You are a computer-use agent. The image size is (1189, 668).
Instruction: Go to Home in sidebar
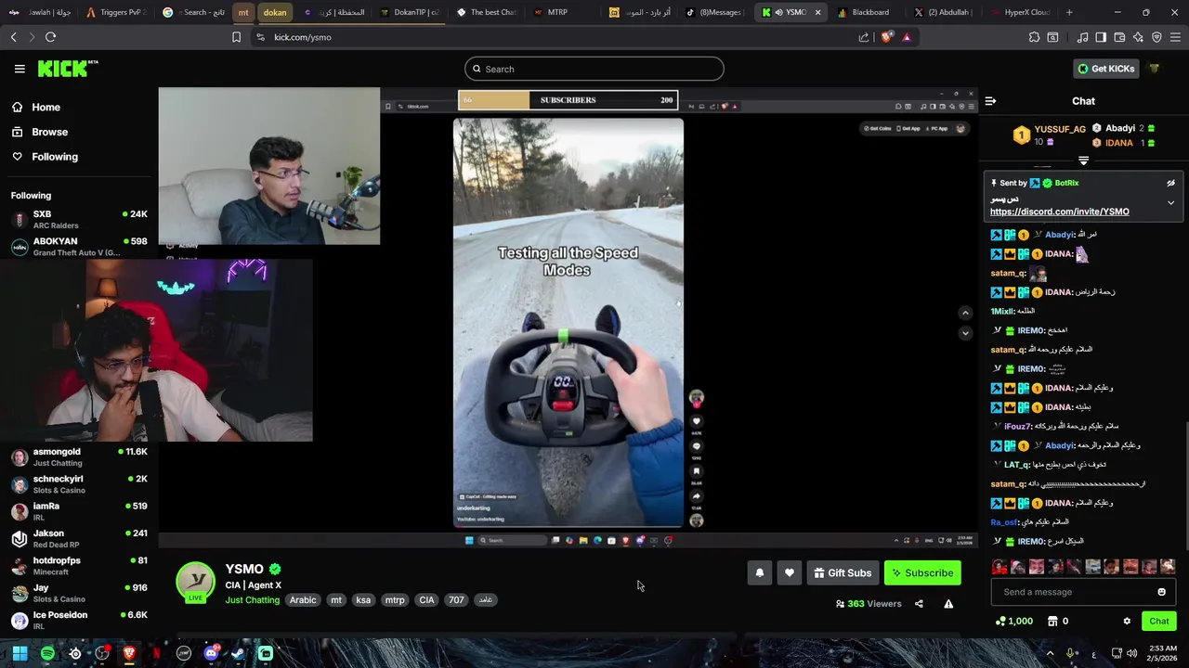pyautogui.click(x=35, y=107)
